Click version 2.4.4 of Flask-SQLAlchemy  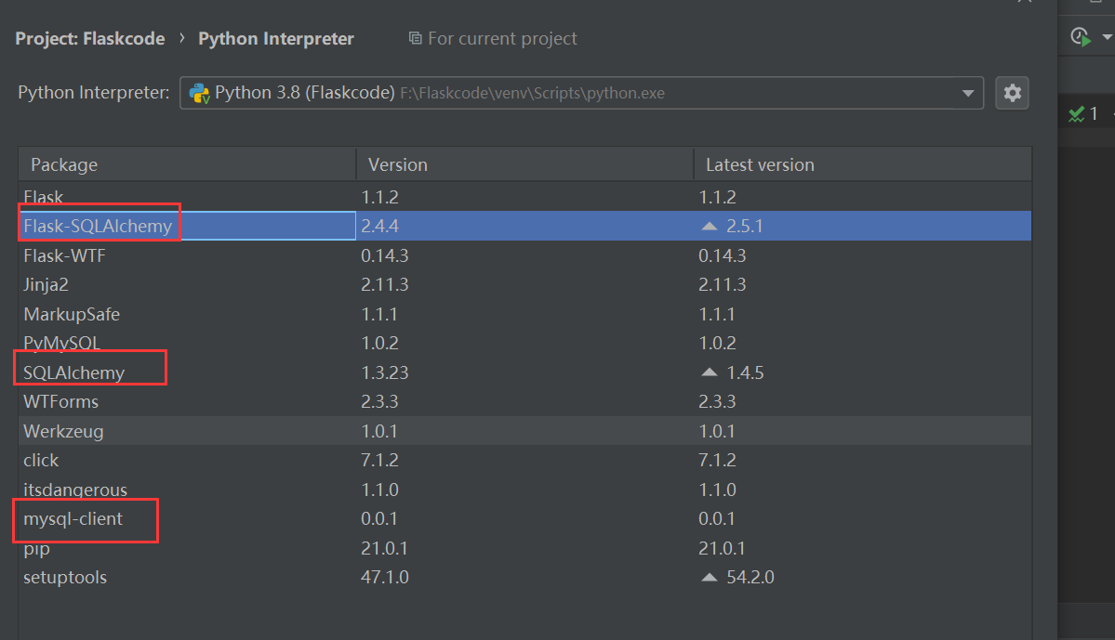[379, 226]
